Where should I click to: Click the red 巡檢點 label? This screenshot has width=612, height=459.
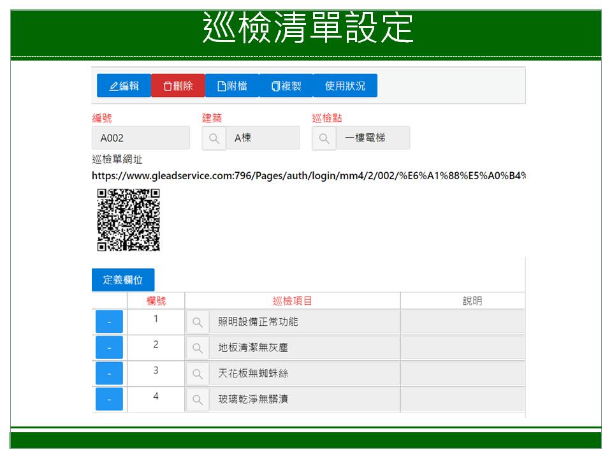tap(327, 118)
